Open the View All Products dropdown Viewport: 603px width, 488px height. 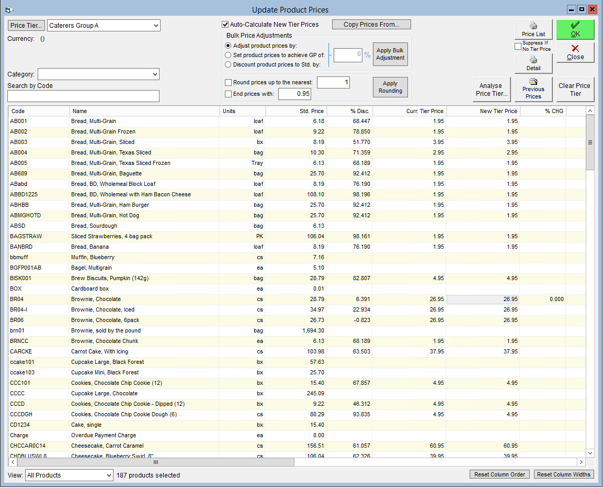point(109,475)
